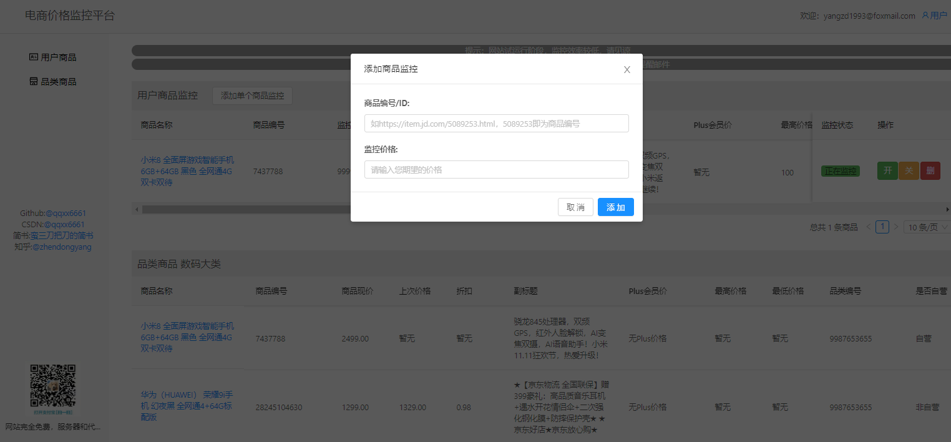Select the Plus会员价 header in 品类商品 table
The width and height of the screenshot is (951, 442).
click(648, 291)
